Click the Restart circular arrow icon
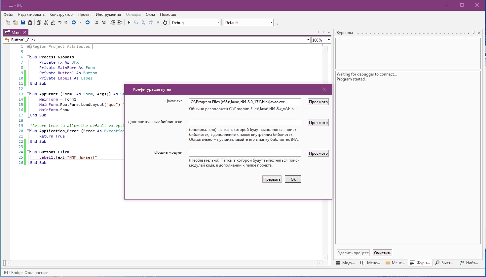Screen dimensions: 486x277 [165, 22]
